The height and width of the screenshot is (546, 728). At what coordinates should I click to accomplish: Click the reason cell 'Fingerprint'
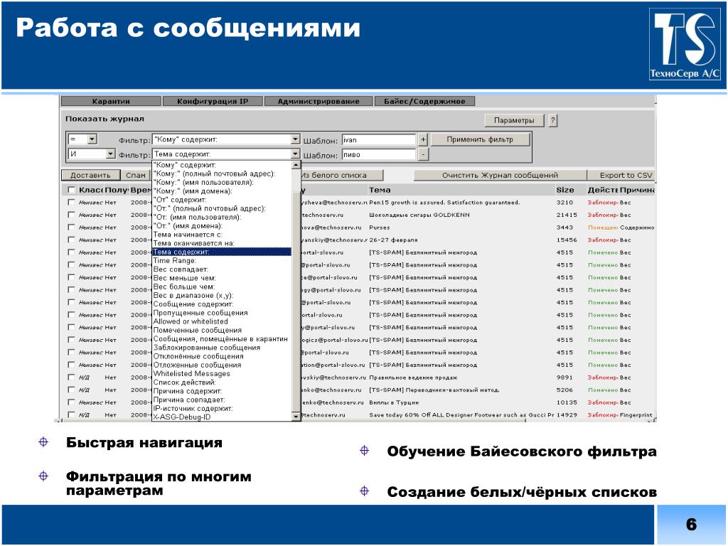tap(636, 414)
